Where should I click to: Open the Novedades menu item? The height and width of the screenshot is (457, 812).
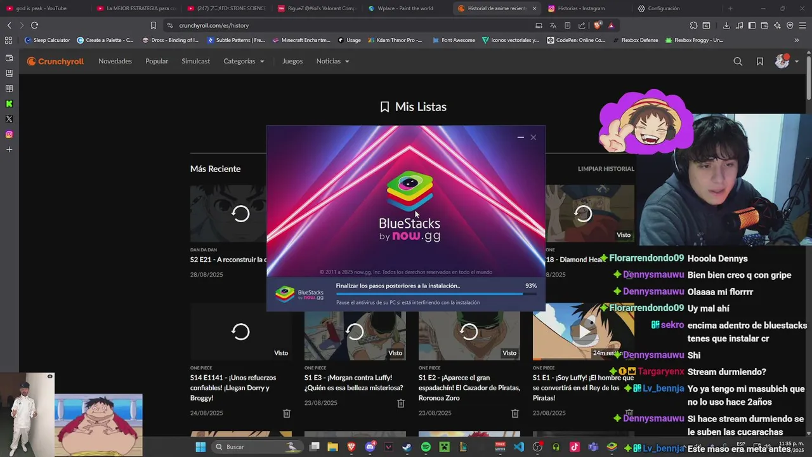[x=115, y=61]
